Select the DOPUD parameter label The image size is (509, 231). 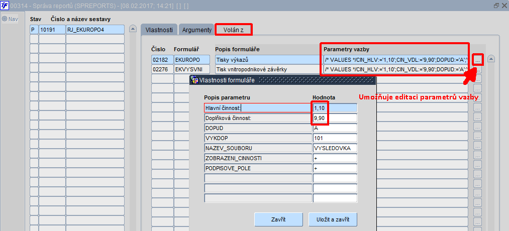258,128
